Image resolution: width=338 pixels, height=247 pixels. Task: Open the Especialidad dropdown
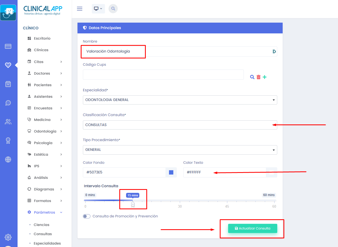click(180, 100)
